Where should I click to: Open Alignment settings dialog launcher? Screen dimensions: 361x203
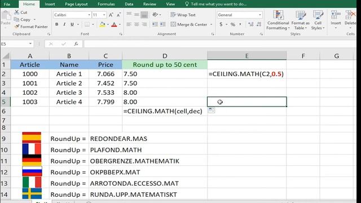tap(213, 34)
